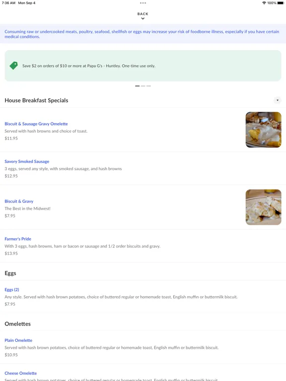Select Savory Smoked Sausage menu item
The width and height of the screenshot is (286, 381).
point(143,168)
